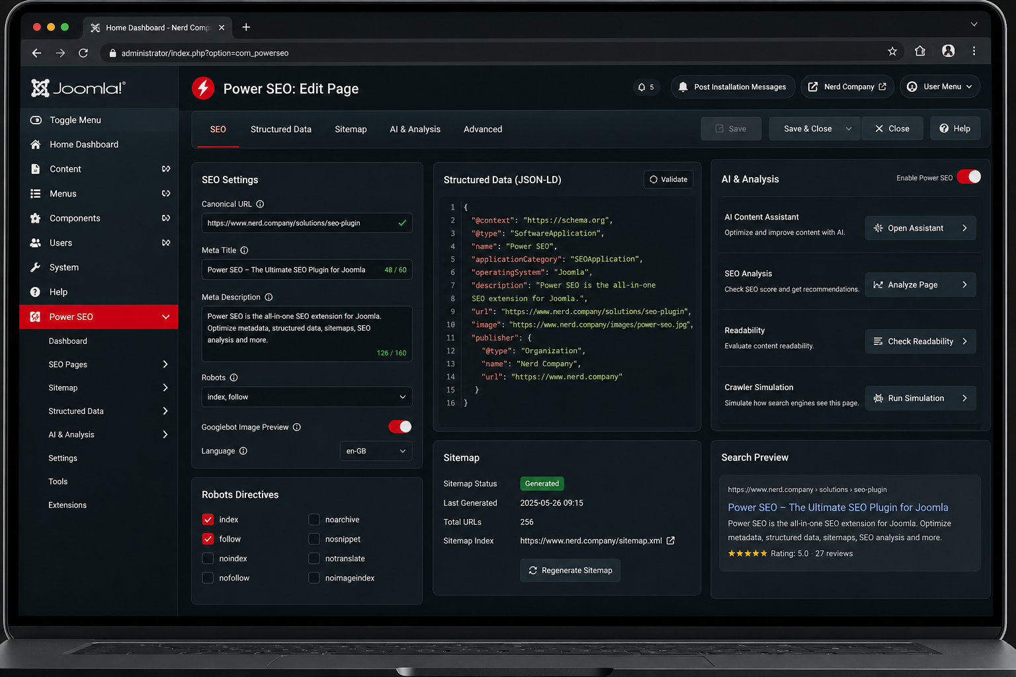Open the Robots index, follow dropdown
The image size is (1016, 677).
(307, 397)
